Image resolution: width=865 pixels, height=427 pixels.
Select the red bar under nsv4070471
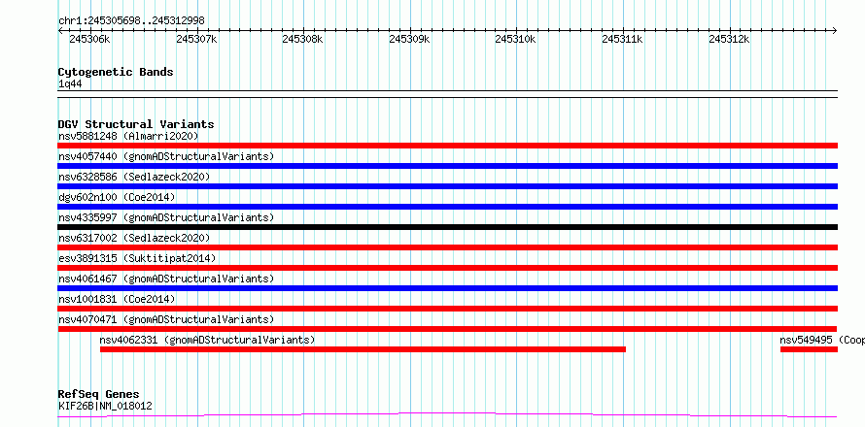pos(448,329)
